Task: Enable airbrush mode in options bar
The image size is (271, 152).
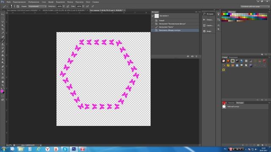Action: (x=88, y=6)
